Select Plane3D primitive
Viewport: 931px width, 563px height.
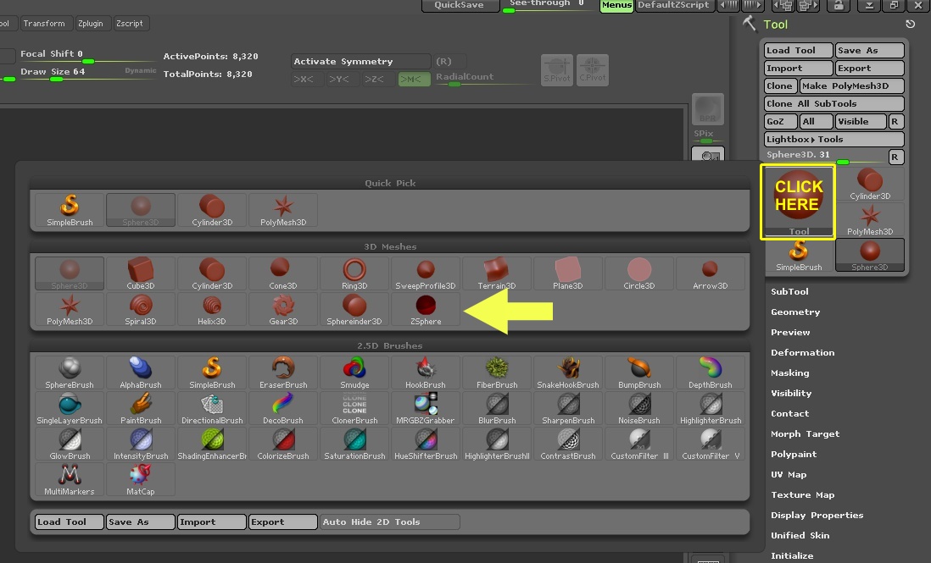[x=568, y=273]
